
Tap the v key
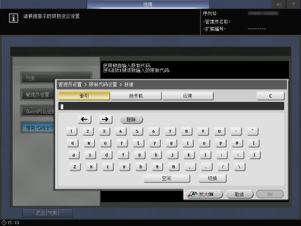(124, 167)
